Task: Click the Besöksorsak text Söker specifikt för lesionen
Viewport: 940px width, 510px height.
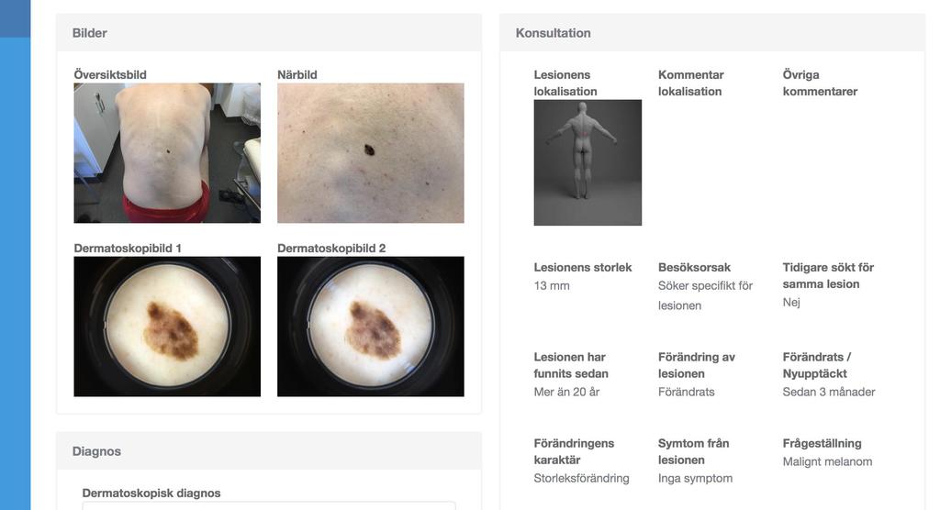Action: click(x=705, y=295)
